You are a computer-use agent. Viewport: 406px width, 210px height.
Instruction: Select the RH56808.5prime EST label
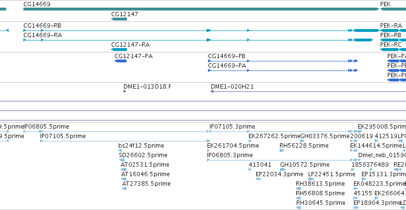click(x=320, y=193)
